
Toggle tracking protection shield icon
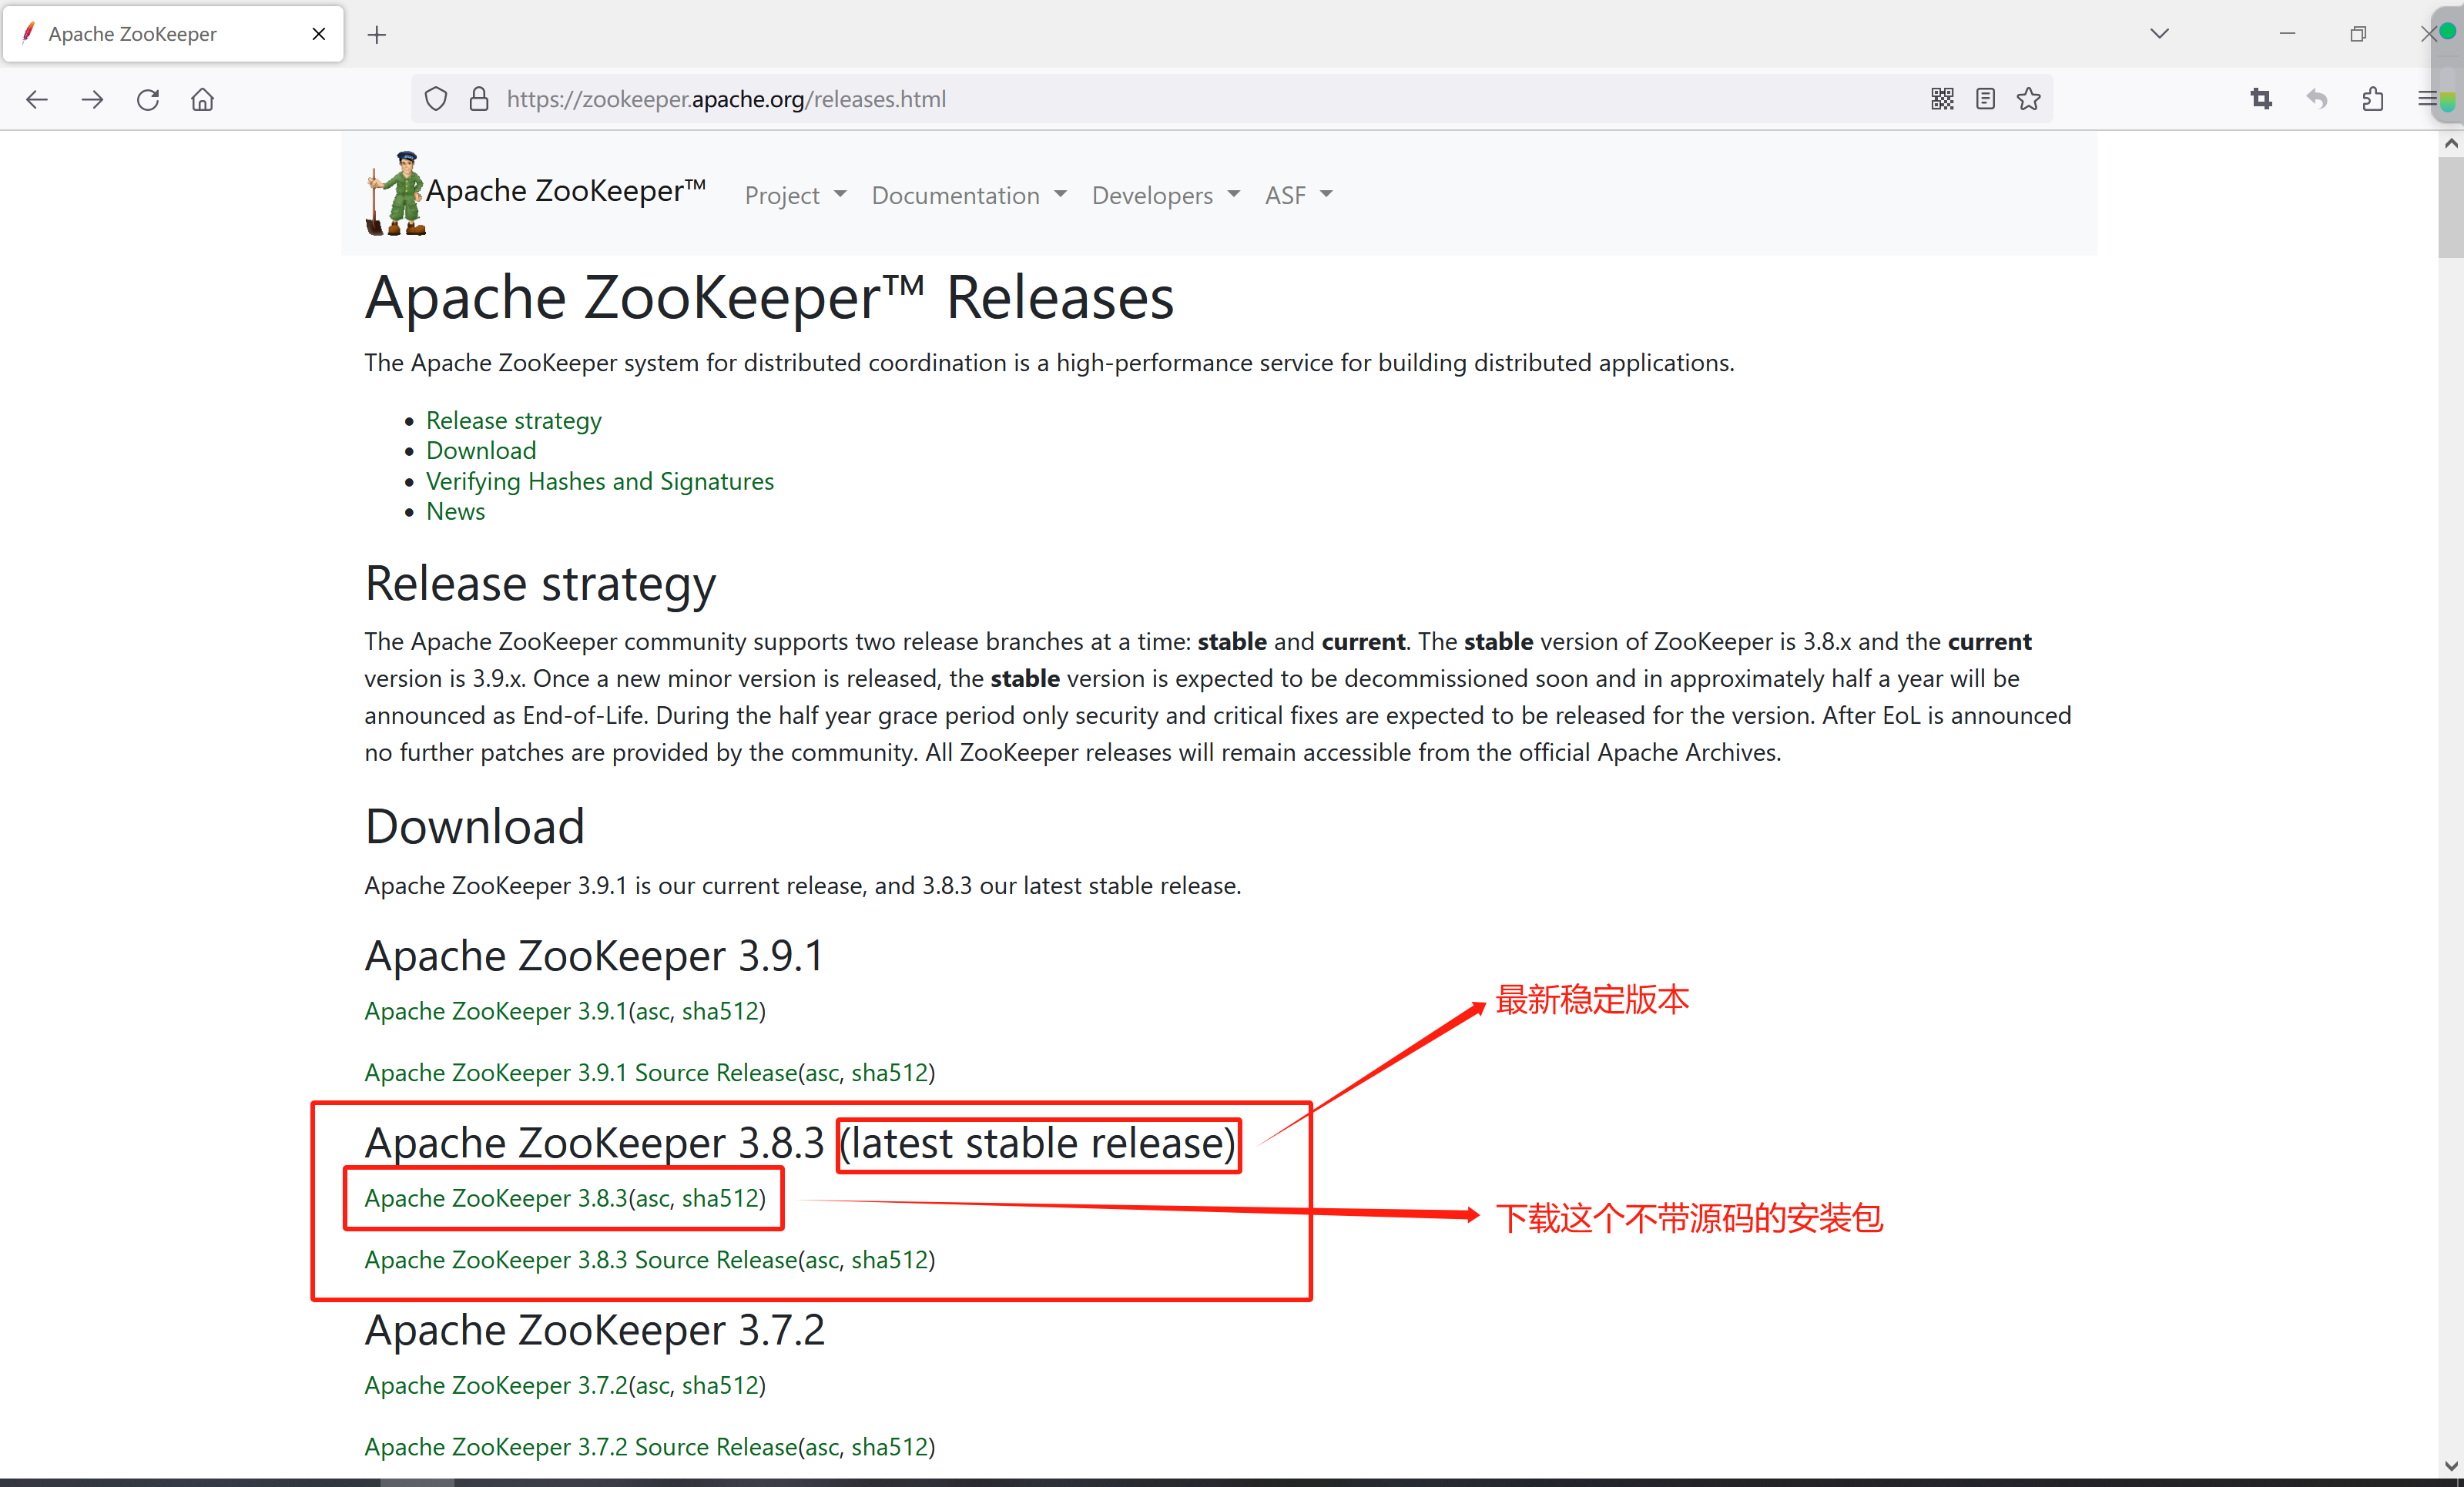pyautogui.click(x=435, y=98)
